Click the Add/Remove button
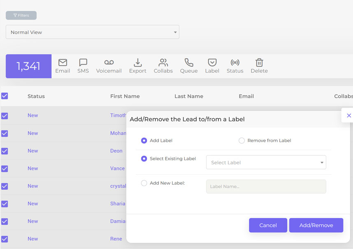 [x=316, y=225]
